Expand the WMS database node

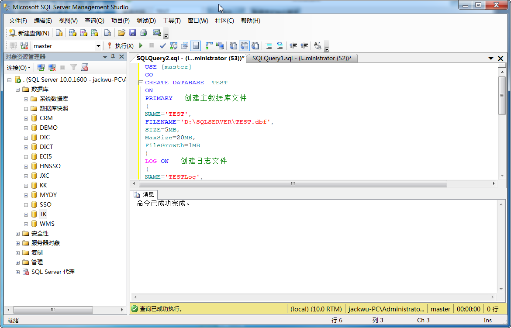tap(26, 224)
